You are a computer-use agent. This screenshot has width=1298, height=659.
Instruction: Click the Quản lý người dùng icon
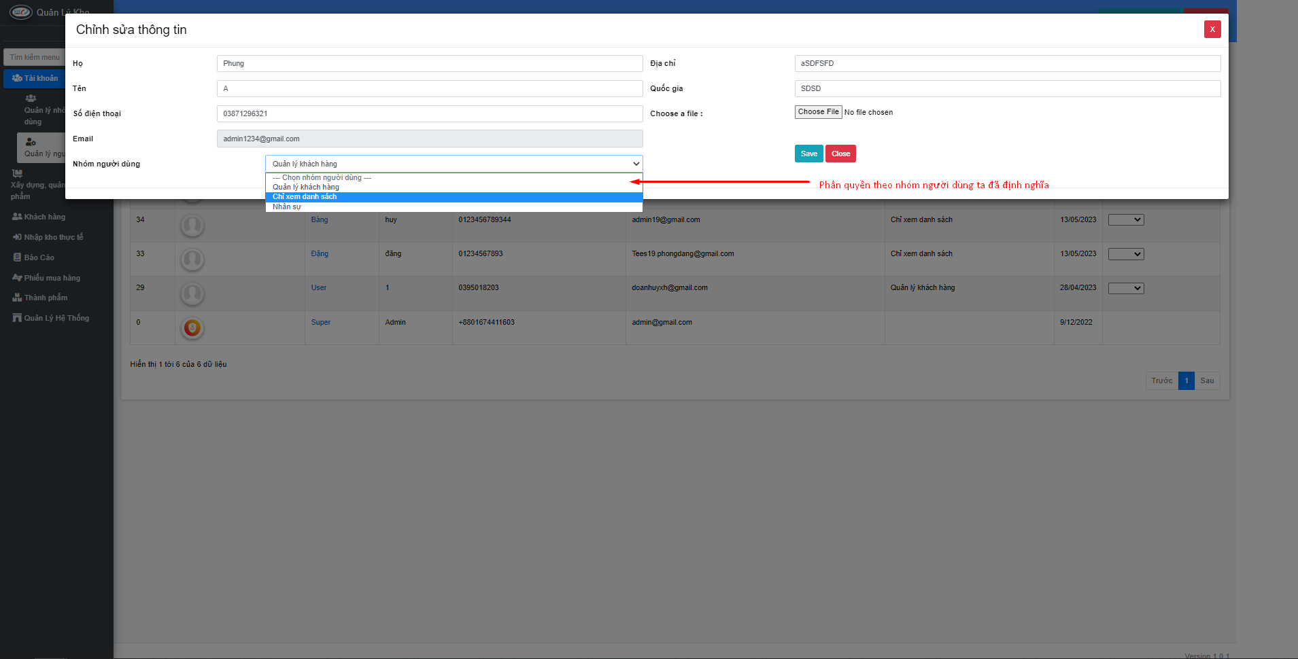pyautogui.click(x=31, y=142)
